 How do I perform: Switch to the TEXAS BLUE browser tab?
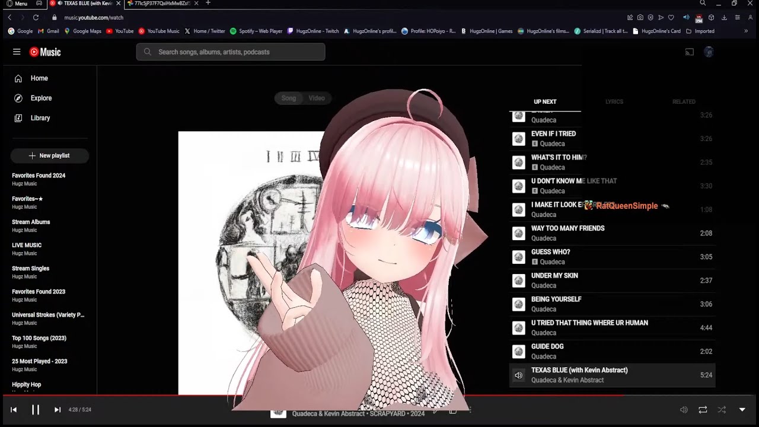pos(86,4)
